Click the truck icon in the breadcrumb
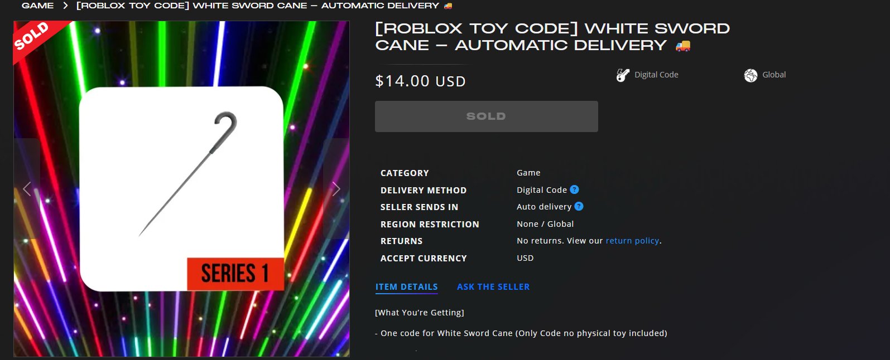Image resolution: width=890 pixels, height=360 pixels. pos(448,6)
